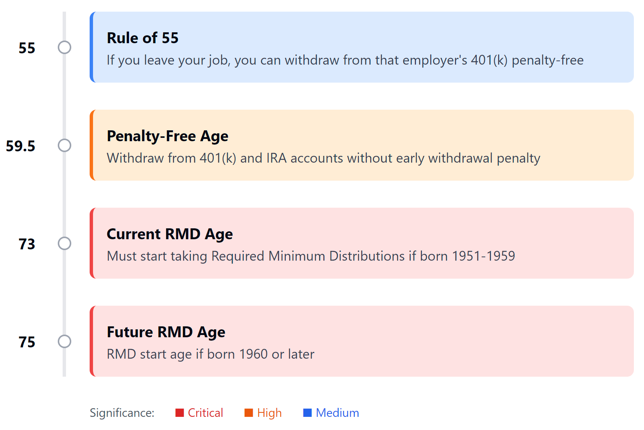This screenshot has height=430, width=644.
Task: Click the Required Minimum Distributions description text
Action: tap(311, 256)
